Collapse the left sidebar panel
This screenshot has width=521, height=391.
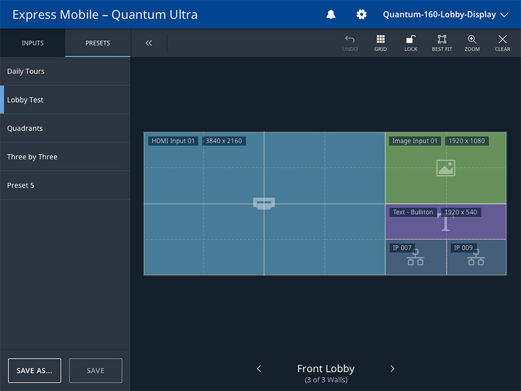click(149, 43)
